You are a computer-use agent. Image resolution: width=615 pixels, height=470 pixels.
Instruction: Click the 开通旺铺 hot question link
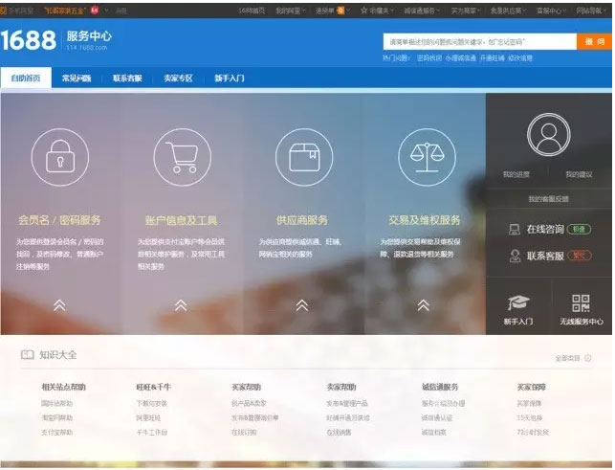(492, 58)
